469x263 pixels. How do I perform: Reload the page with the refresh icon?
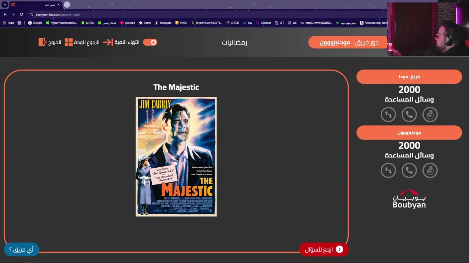click(x=22, y=14)
